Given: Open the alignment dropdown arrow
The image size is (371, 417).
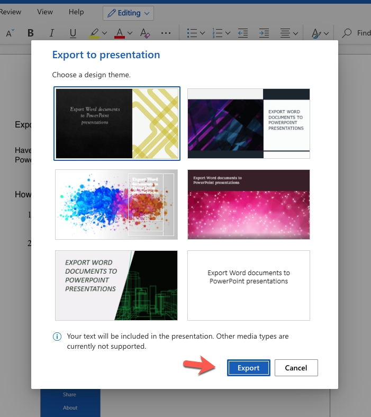Looking at the screenshot, I should tap(295, 33).
